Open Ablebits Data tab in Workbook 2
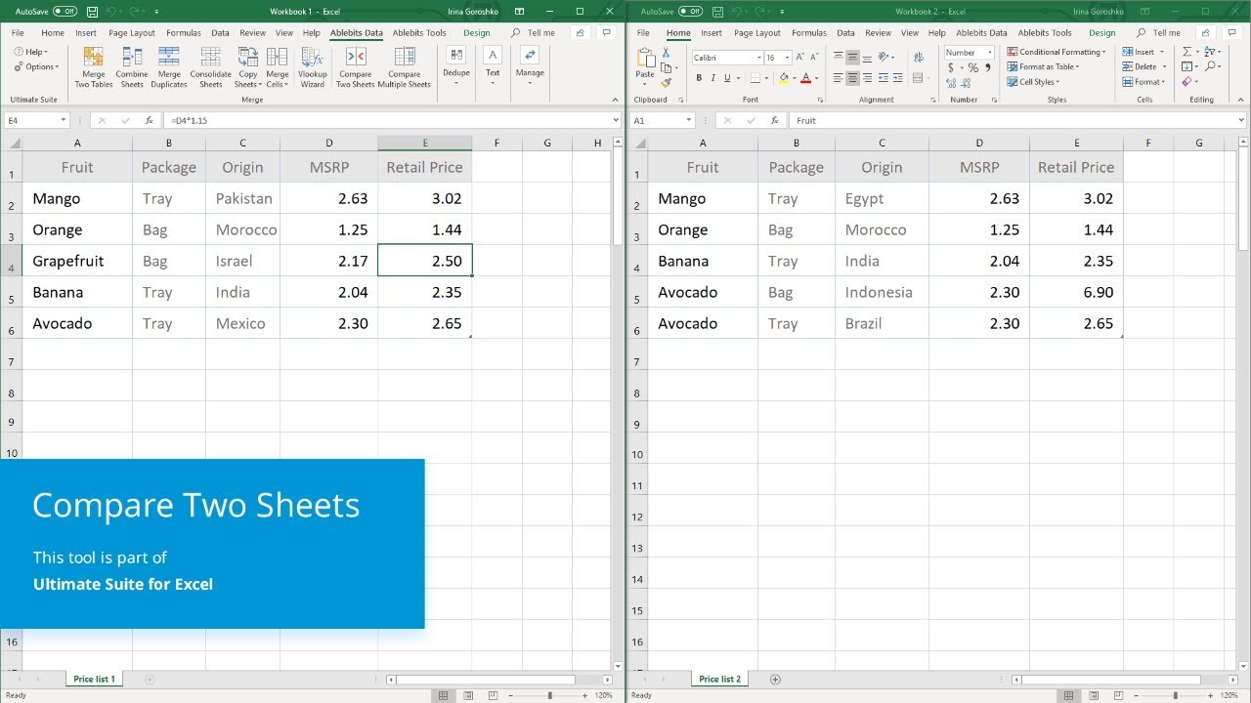The image size is (1251, 703). [981, 32]
